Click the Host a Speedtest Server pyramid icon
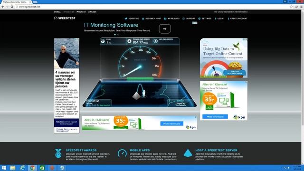Screen dimensions: 304x171 point(188,153)
